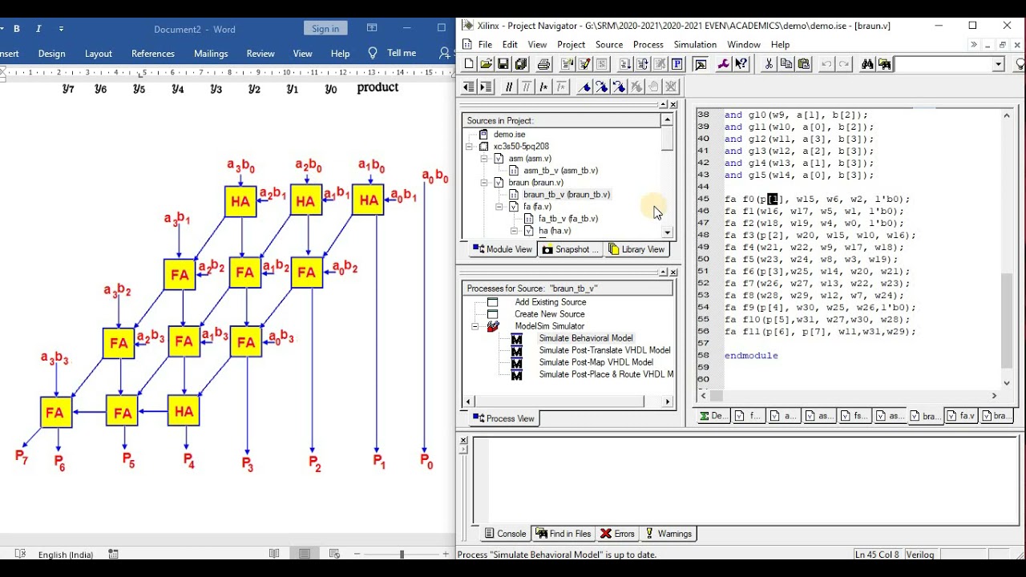Click English (India) in Word status bar
The height and width of the screenshot is (577, 1026).
[x=66, y=555]
